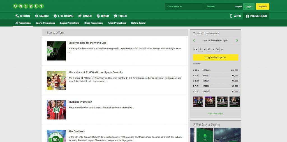Click the Sports football icon in navigation

coord(17,16)
